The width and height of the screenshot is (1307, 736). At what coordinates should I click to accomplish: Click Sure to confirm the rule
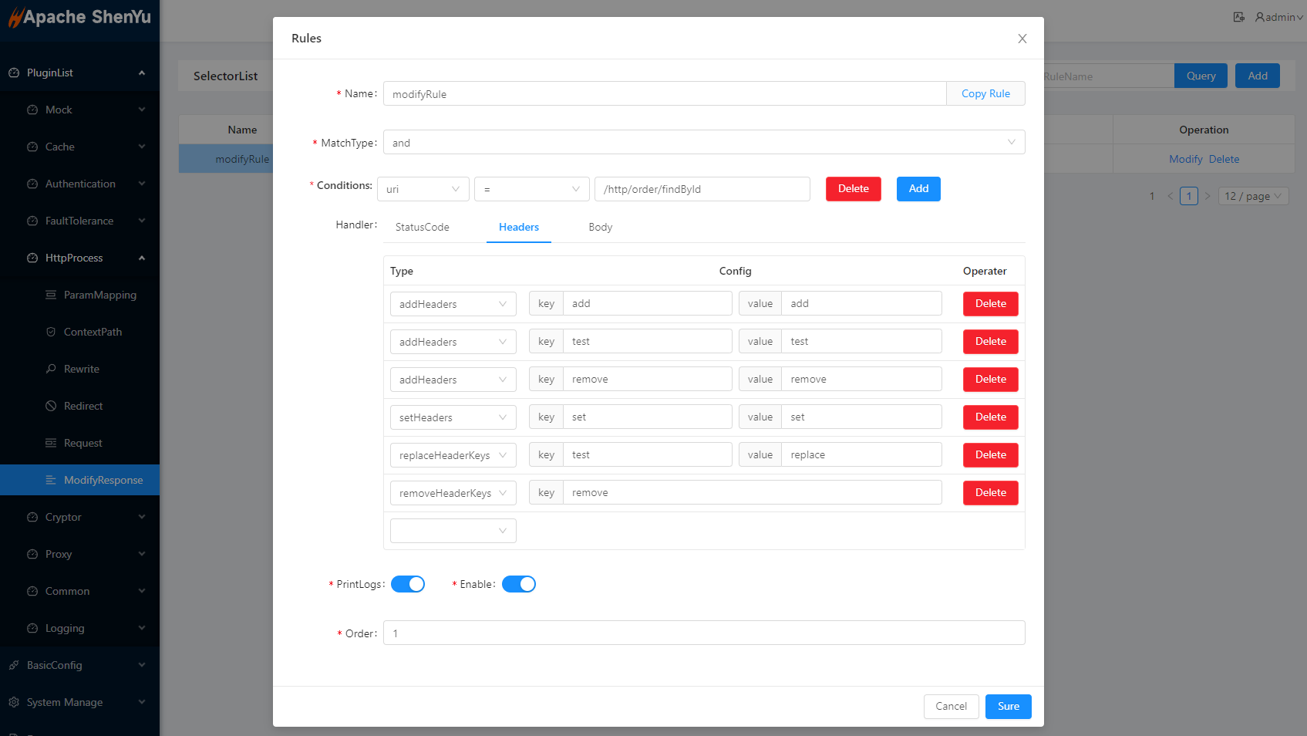click(1008, 706)
